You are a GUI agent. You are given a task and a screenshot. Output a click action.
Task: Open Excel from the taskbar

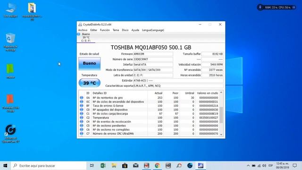pos(103,166)
